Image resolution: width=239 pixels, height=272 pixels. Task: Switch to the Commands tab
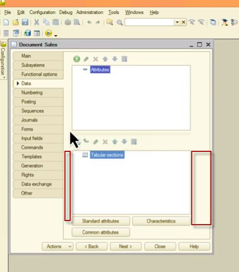click(x=38, y=148)
